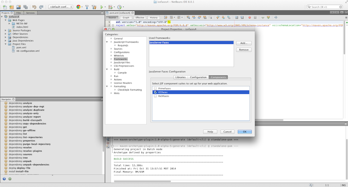Viewport: 348px width, 187px height.
Task: Uncheck the ICEfaces component suite
Action: tap(155, 92)
